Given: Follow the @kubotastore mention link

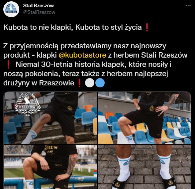Looking at the screenshot, I should 82,55.
